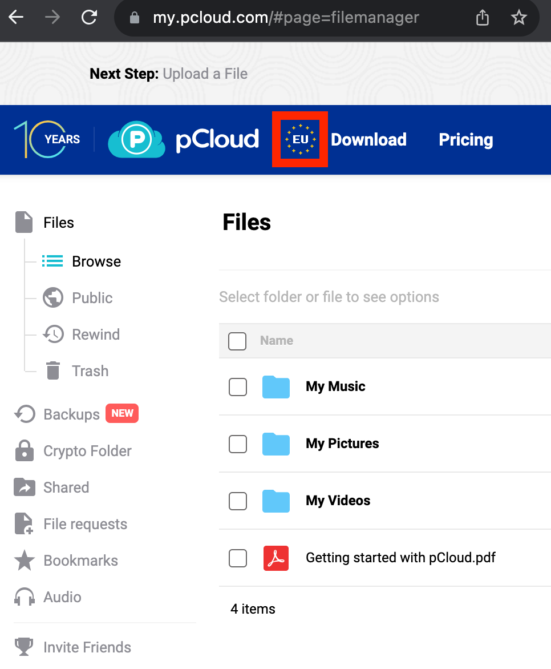The width and height of the screenshot is (551, 669).
Task: Open the Public folder icon
Action: coord(52,297)
